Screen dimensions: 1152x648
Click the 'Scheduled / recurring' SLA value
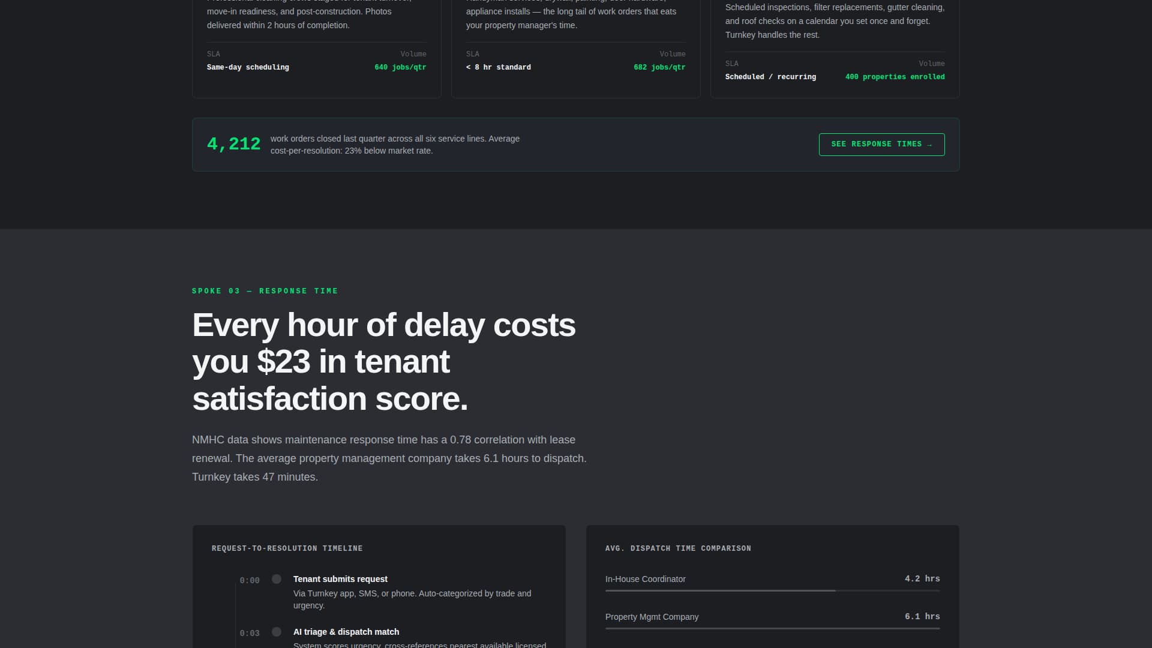(770, 77)
